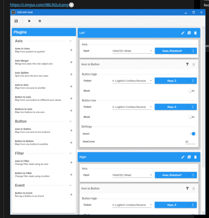Image resolution: width=209 pixels, height=218 pixels.
Task: Duplicate the Left mapping
Action: pos(189,33)
